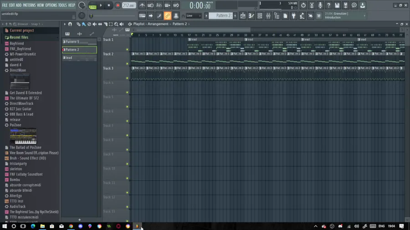Open the Playlist view icon
Screen dimensions: 410x230
click(x=243, y=15)
